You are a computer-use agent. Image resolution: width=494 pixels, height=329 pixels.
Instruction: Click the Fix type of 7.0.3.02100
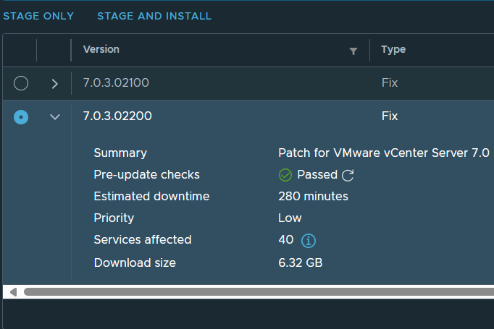pos(390,83)
